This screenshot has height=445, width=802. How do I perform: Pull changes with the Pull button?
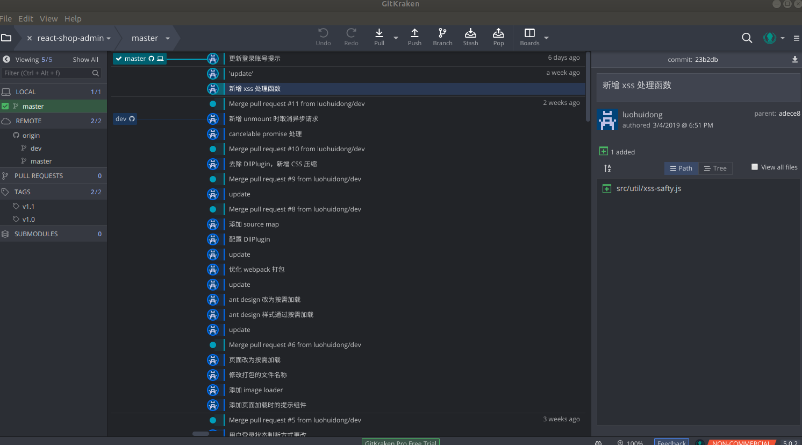click(x=379, y=37)
